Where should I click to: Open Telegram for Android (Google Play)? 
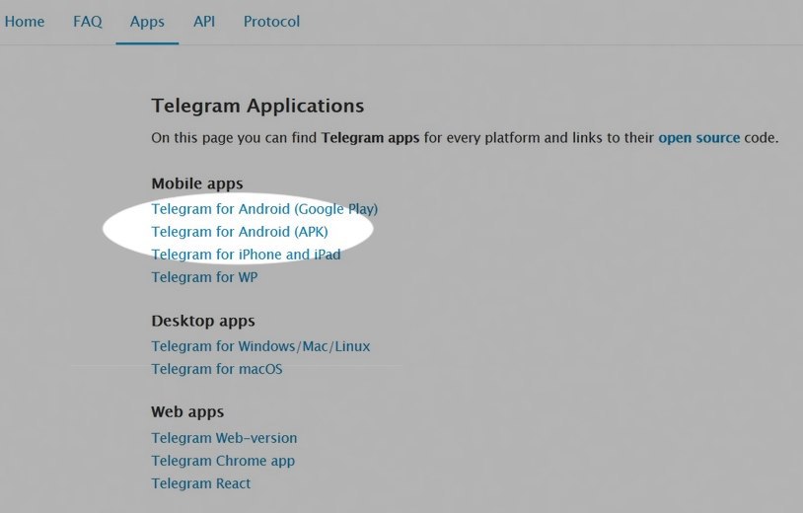(264, 209)
